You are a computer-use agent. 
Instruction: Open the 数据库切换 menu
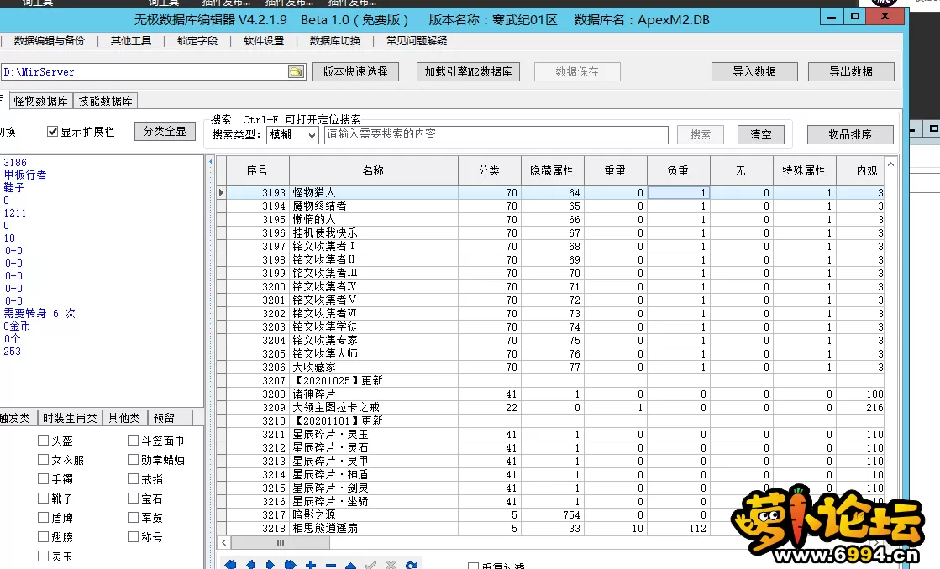click(335, 41)
